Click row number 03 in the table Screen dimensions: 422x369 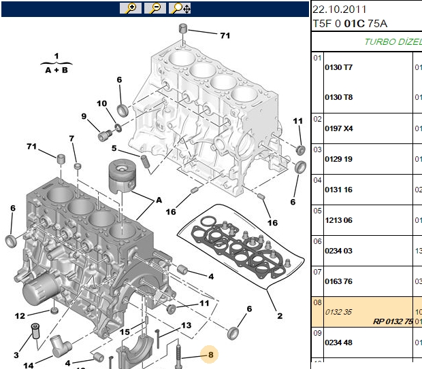[318, 150]
